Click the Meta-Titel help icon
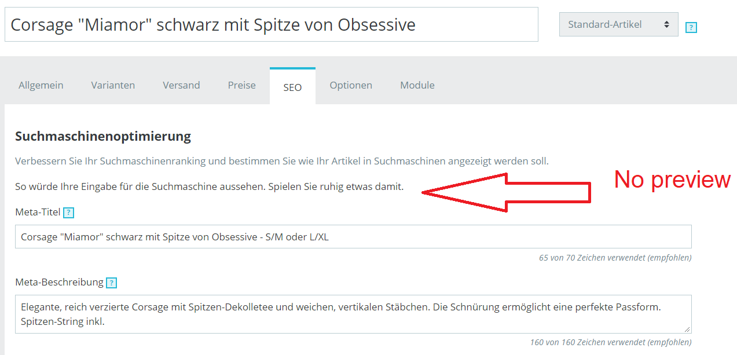Screen dimensions: 737x355 point(68,213)
